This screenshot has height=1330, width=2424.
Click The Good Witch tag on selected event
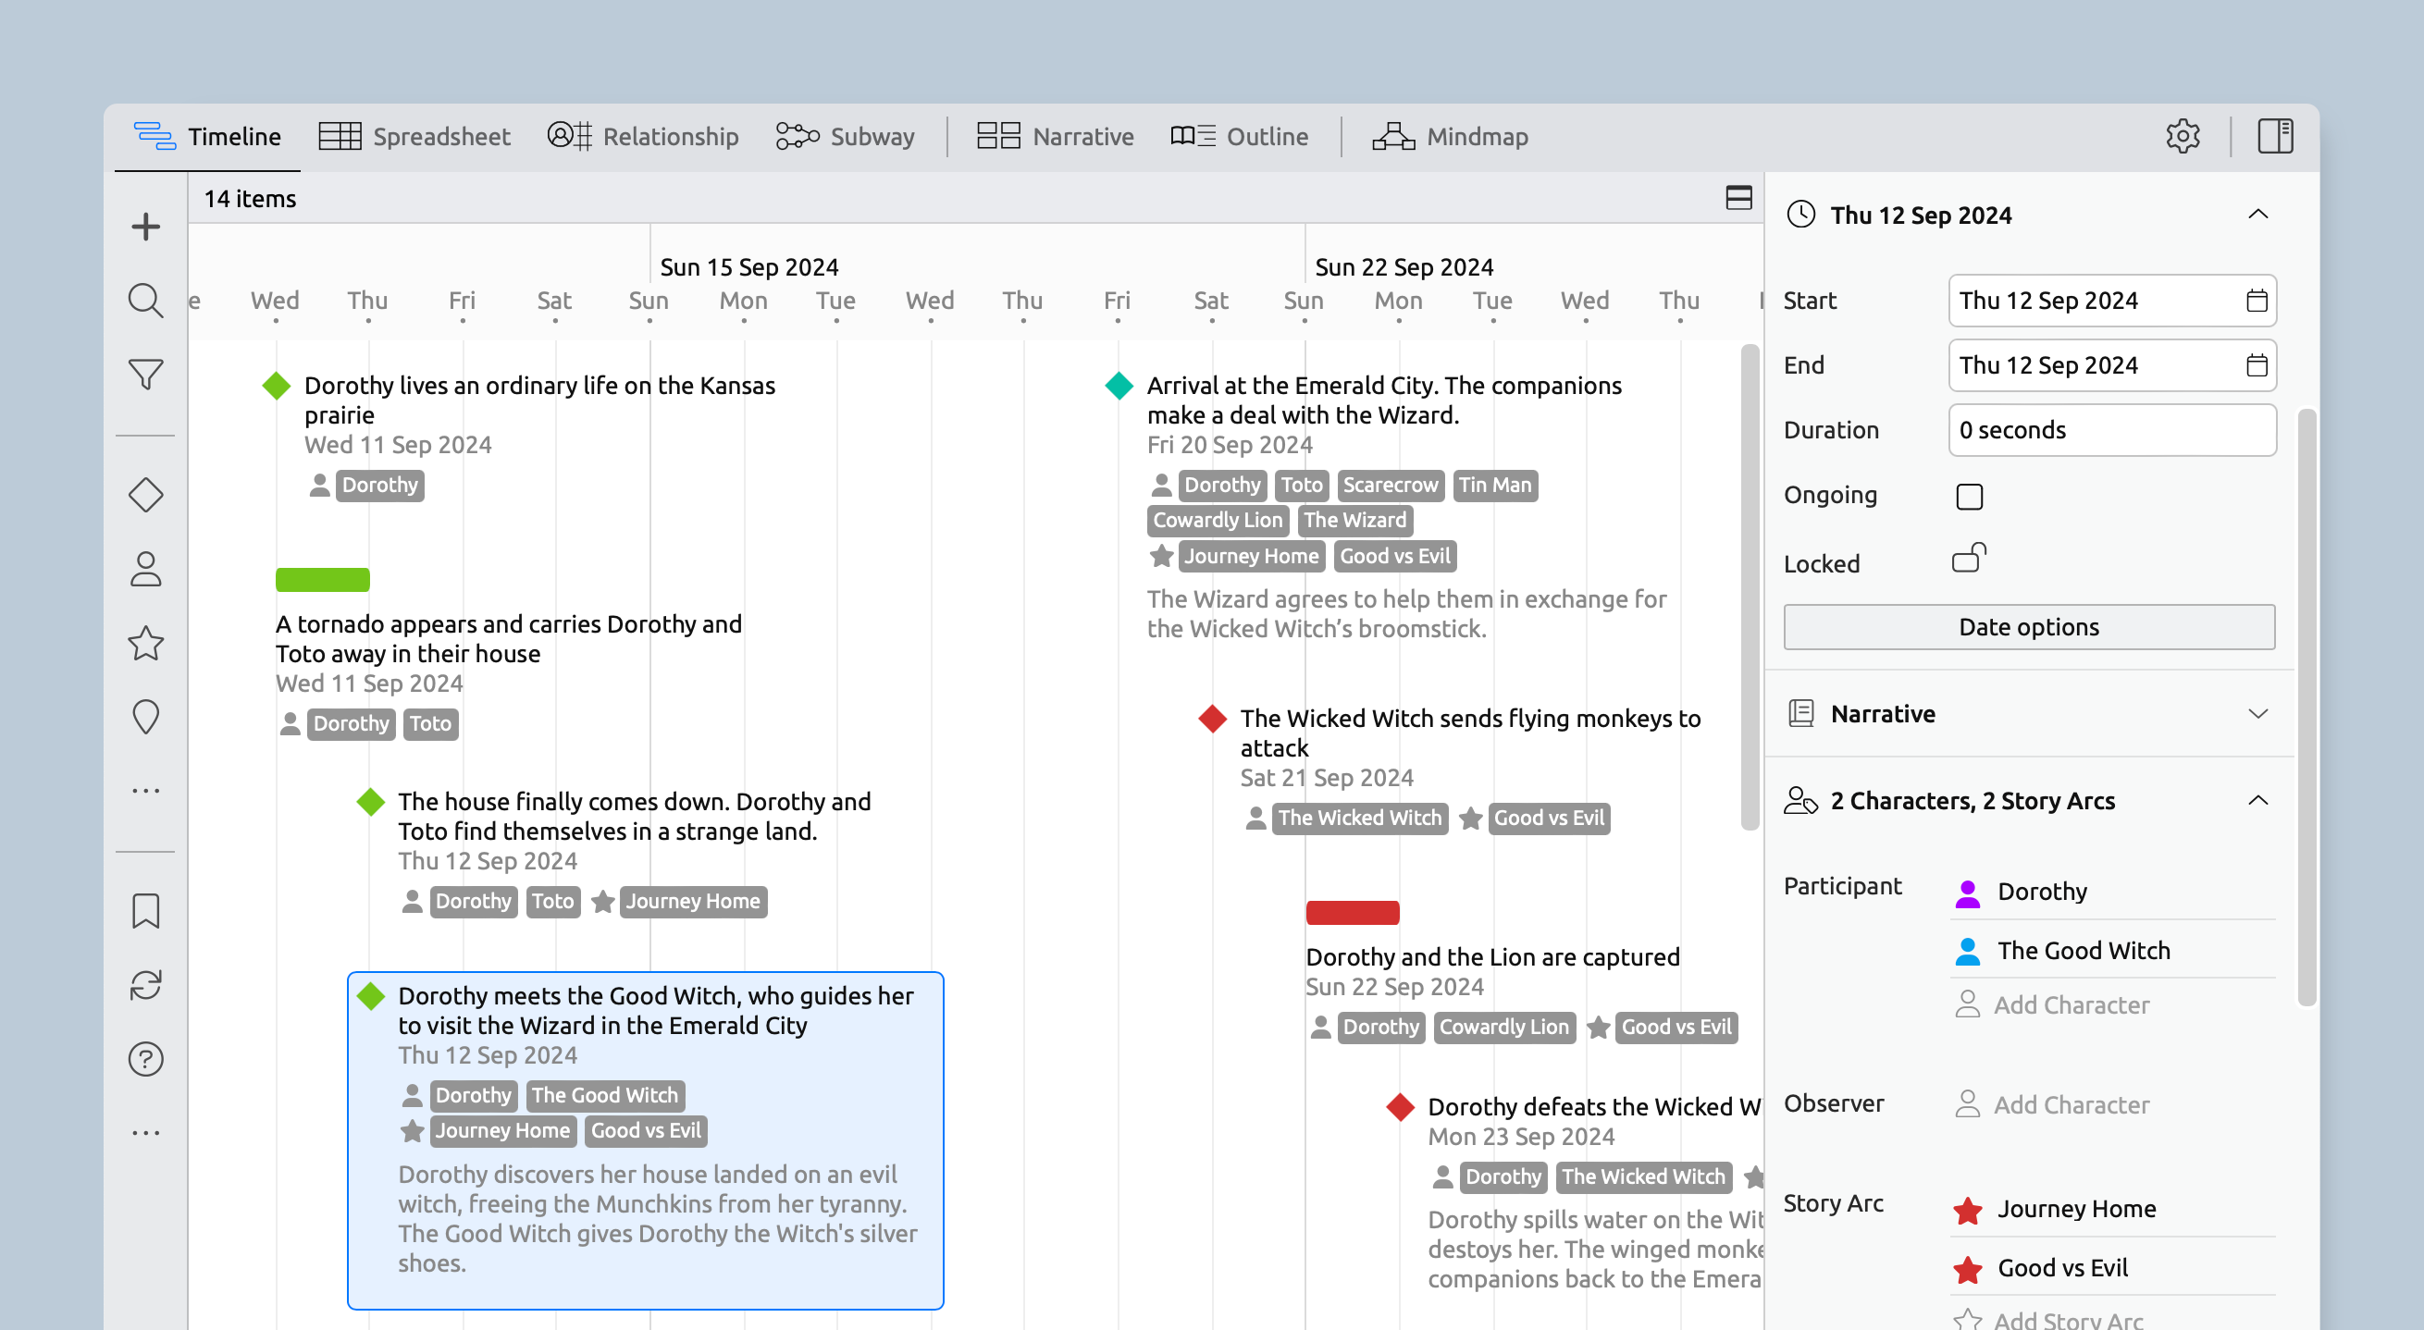point(604,1096)
